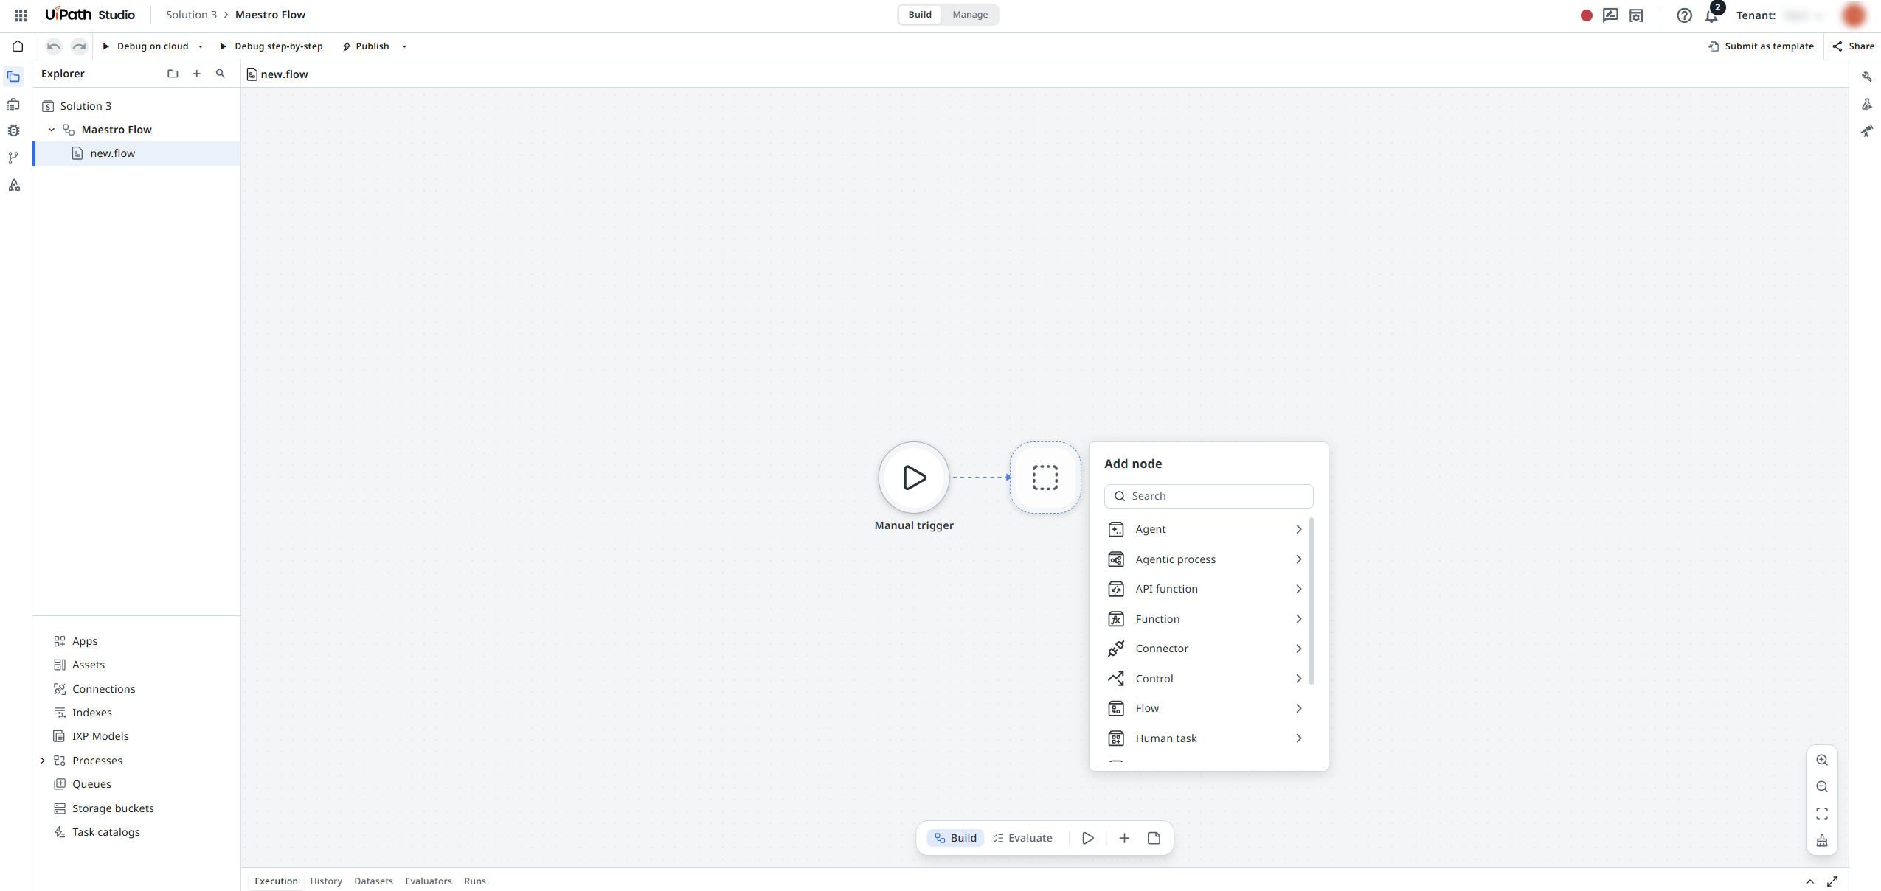Redo the last action
1881x891 pixels.
coord(79,46)
